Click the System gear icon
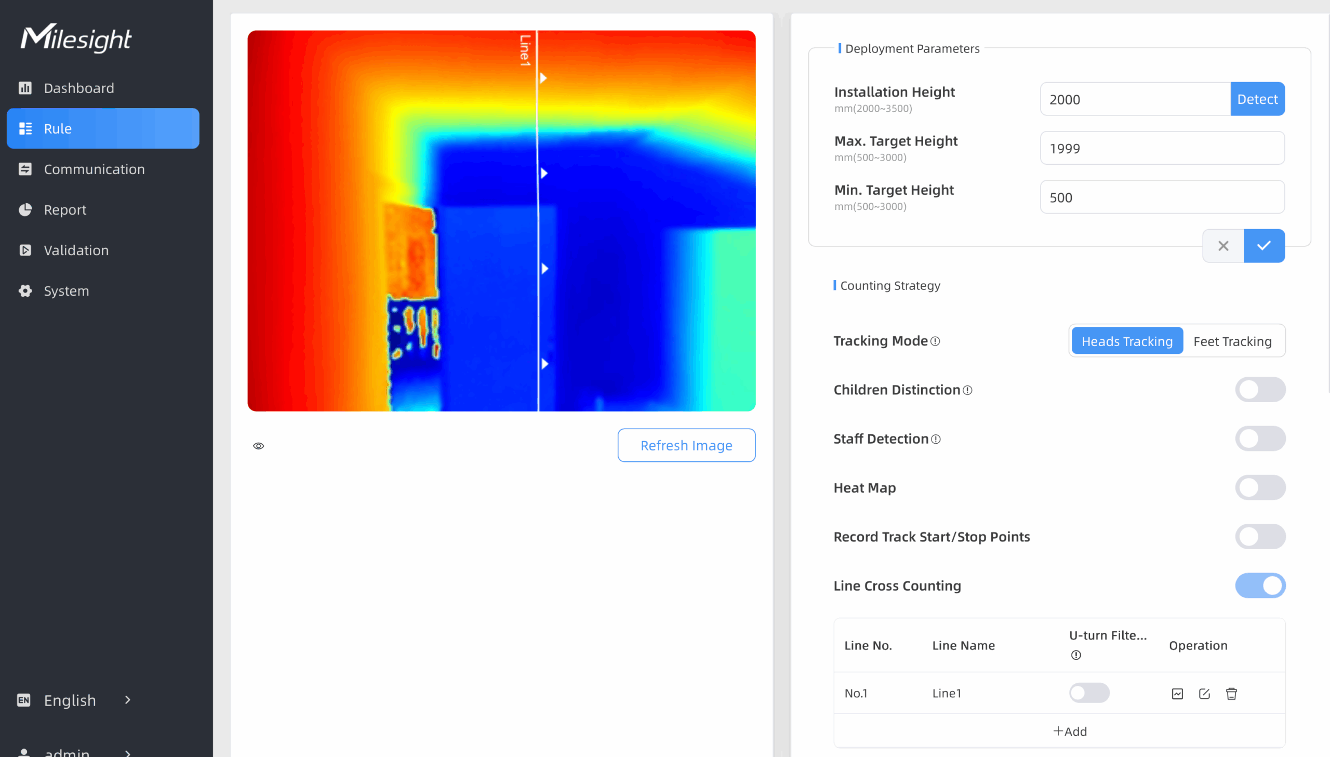 pyautogui.click(x=25, y=290)
